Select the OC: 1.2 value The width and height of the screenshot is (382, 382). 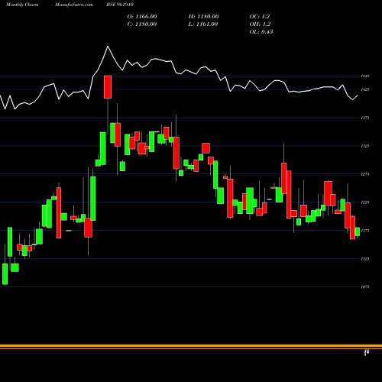pos(260,17)
